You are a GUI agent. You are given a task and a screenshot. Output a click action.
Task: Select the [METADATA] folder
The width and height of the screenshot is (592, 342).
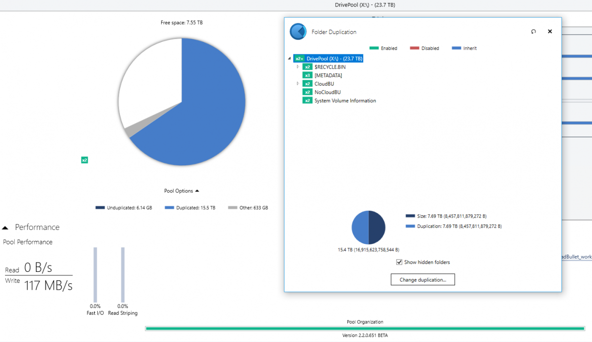328,75
